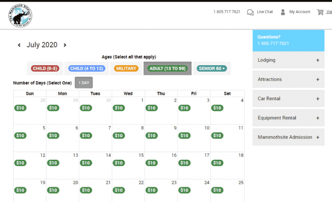
Task: Pick the $10 price on July 15
Action: (x=119, y=163)
